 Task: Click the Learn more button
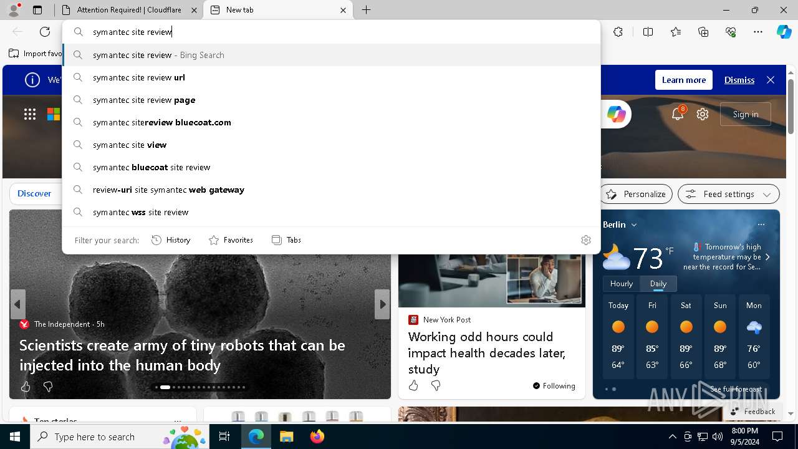click(x=684, y=80)
